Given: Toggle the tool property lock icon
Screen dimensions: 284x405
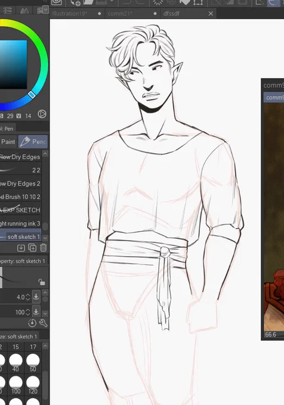Looking at the screenshot, I should (41, 282).
